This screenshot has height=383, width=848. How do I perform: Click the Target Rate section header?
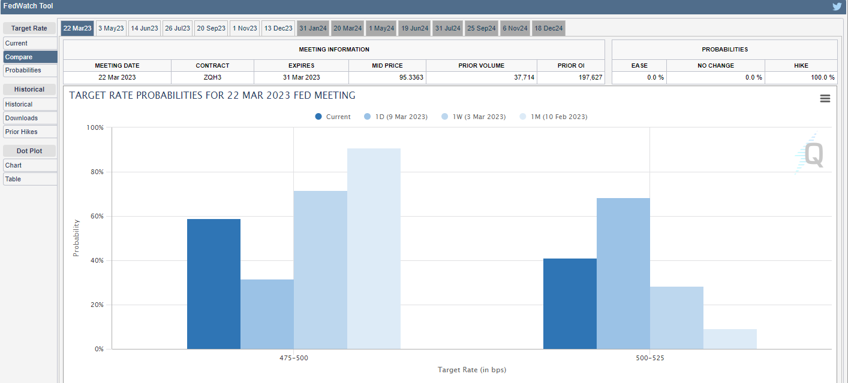tap(29, 29)
